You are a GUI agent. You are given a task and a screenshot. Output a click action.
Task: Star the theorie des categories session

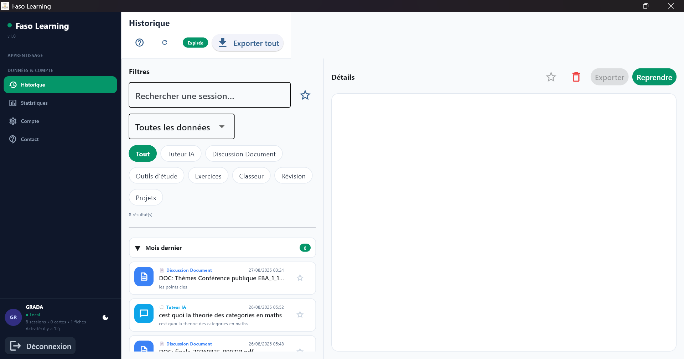[x=300, y=314]
